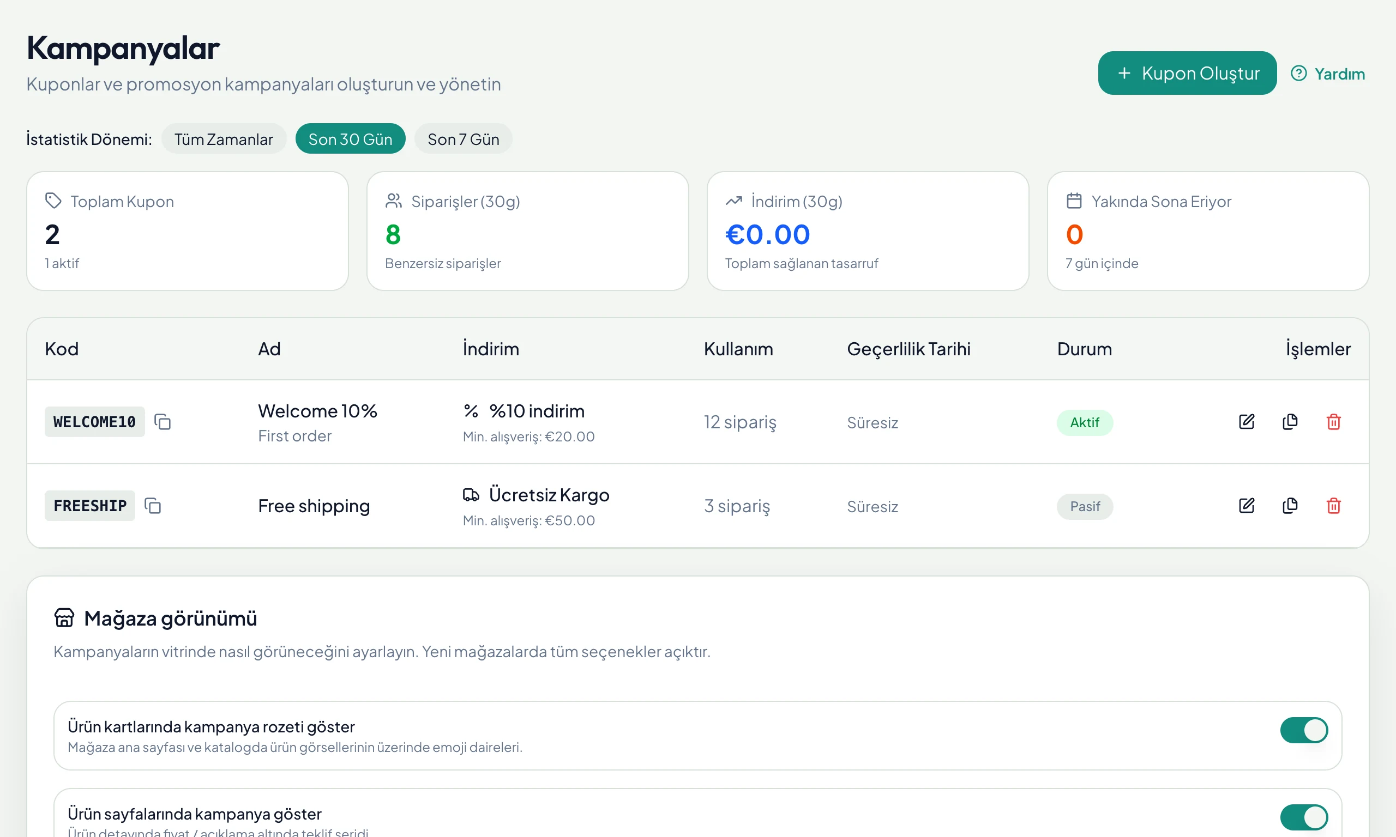
Task: Click the Durum column header
Action: click(x=1084, y=349)
